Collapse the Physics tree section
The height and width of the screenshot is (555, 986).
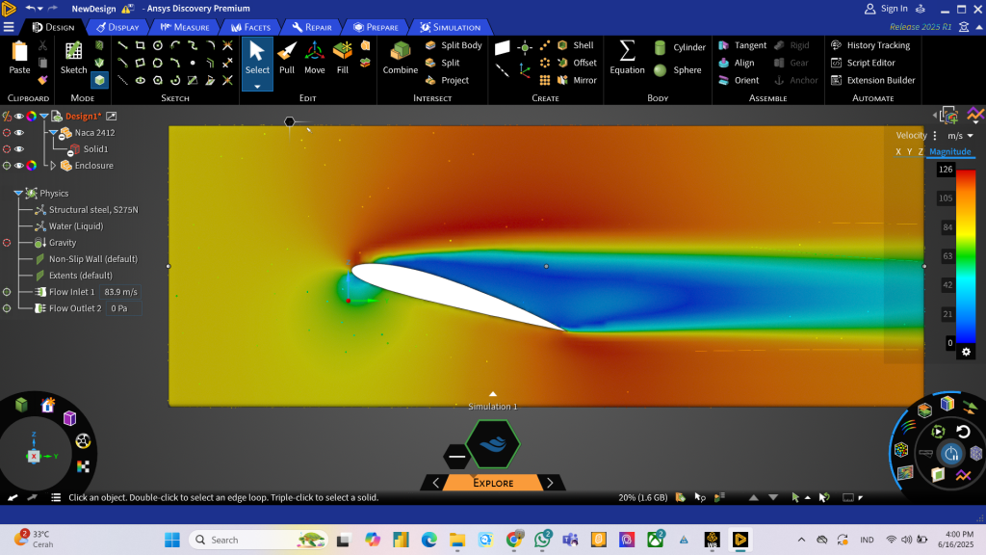click(x=18, y=194)
